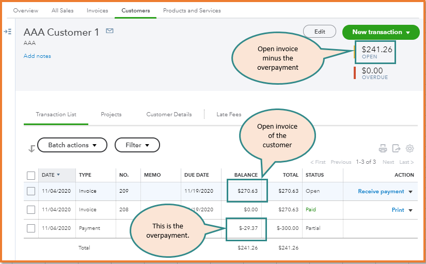Click the $0.00 balance of Invoice 208
Viewport: 426px width, 264px height.
tap(250, 210)
